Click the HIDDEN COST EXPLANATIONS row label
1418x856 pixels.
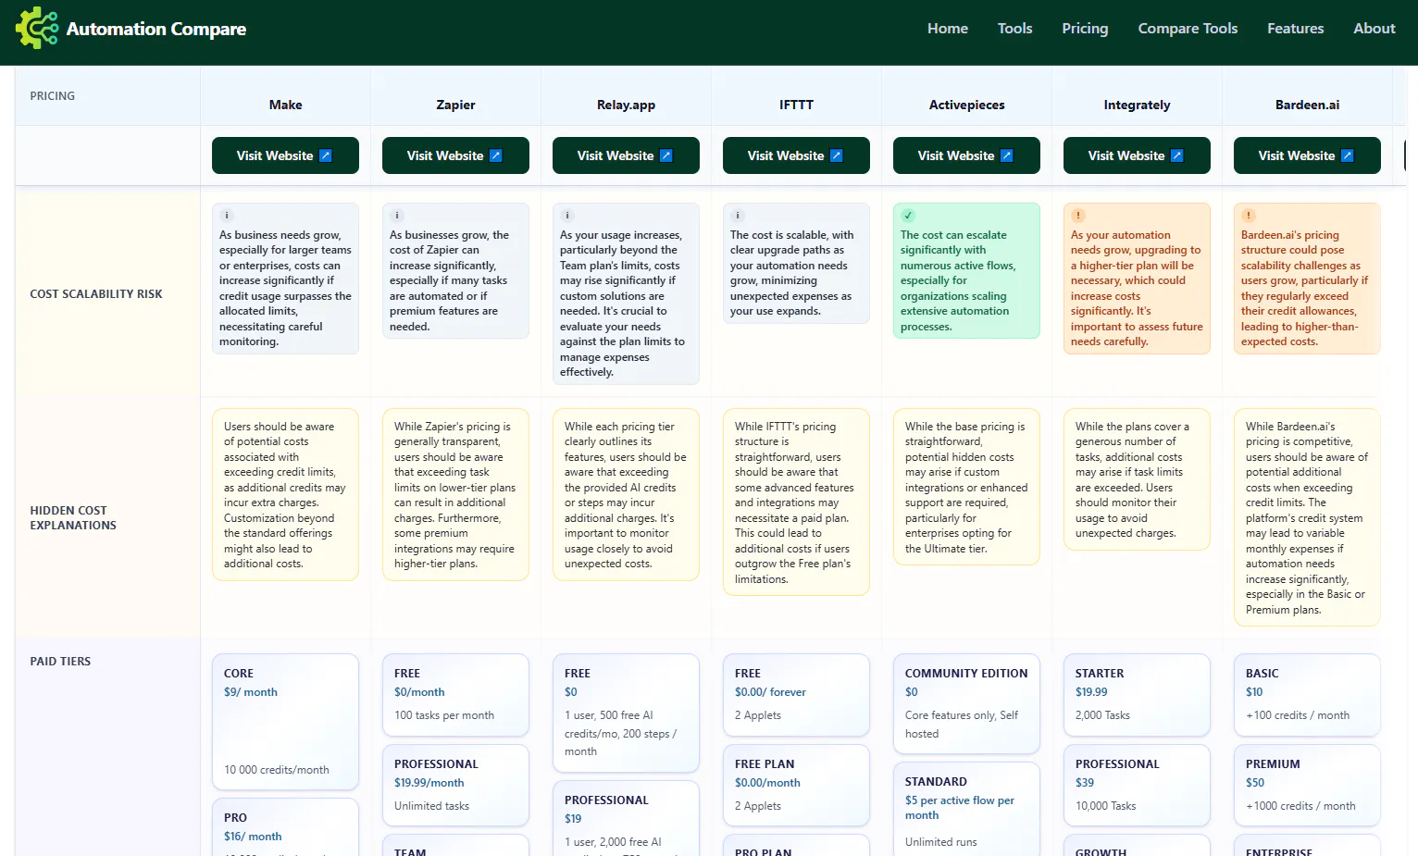[73, 517]
